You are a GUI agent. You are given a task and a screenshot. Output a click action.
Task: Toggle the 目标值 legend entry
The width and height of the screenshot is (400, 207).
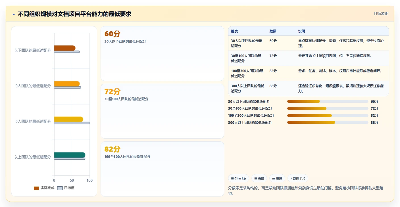click(66, 188)
